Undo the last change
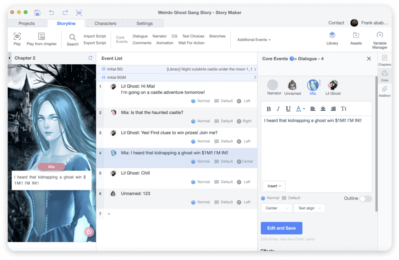Viewport: 399px width, 260px height. [x=51, y=12]
